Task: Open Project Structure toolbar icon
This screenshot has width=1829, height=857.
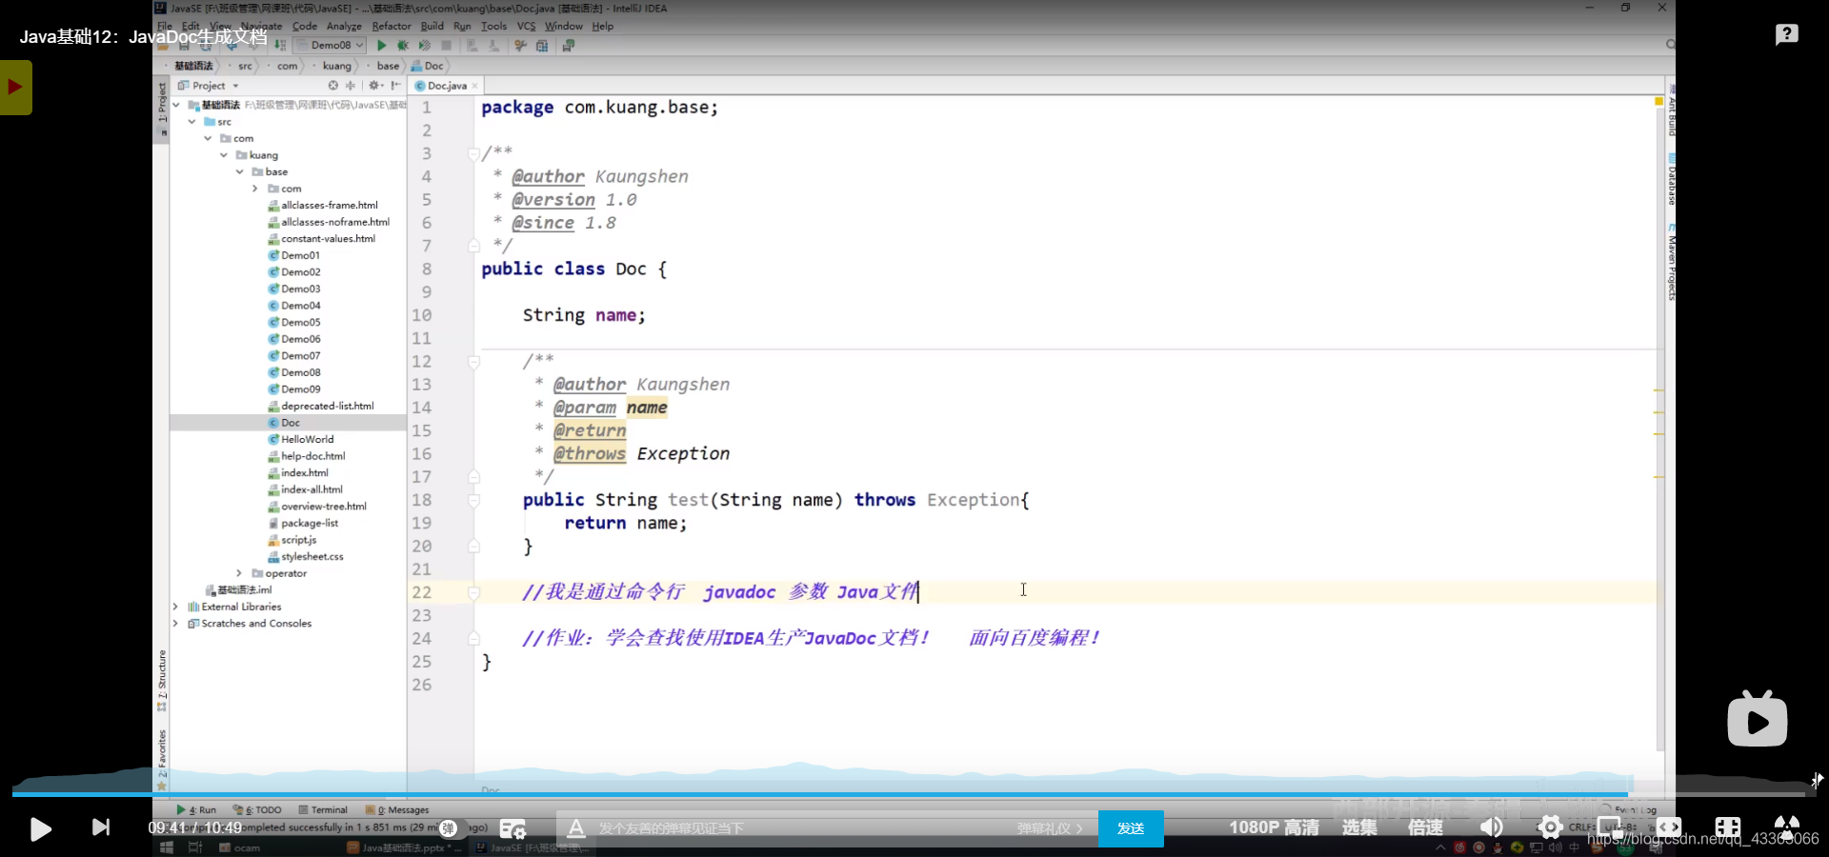Action: pyautogui.click(x=542, y=46)
